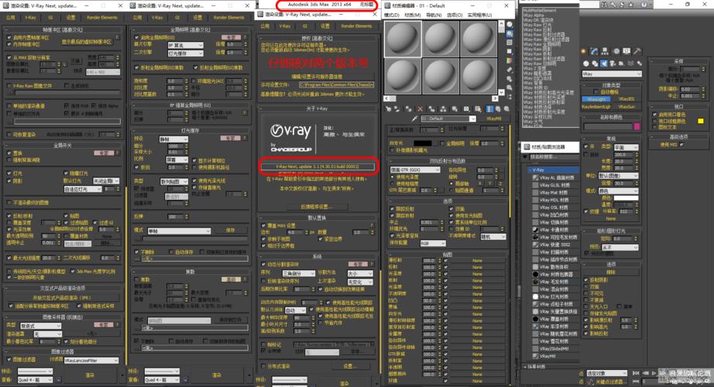Toggle 置换 checkbox under 全局开关

pyautogui.click(x=9, y=153)
